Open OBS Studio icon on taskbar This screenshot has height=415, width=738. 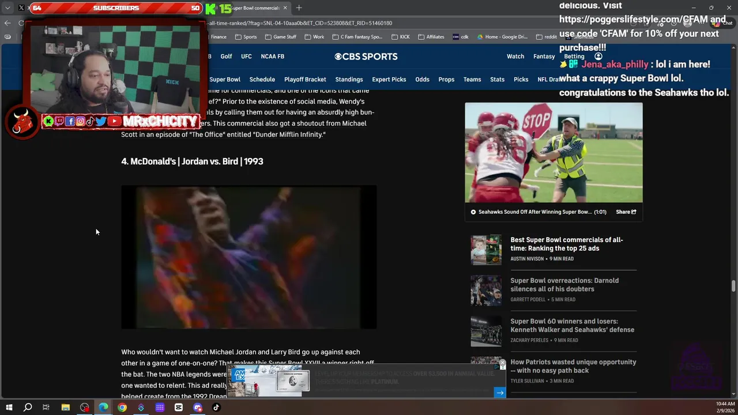(85, 408)
